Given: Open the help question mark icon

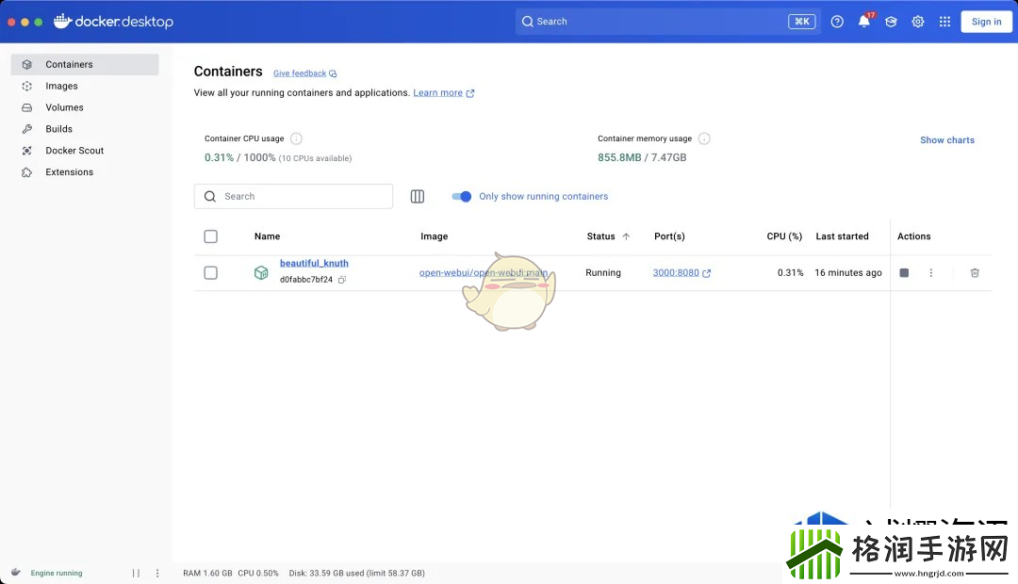Looking at the screenshot, I should pos(837,22).
